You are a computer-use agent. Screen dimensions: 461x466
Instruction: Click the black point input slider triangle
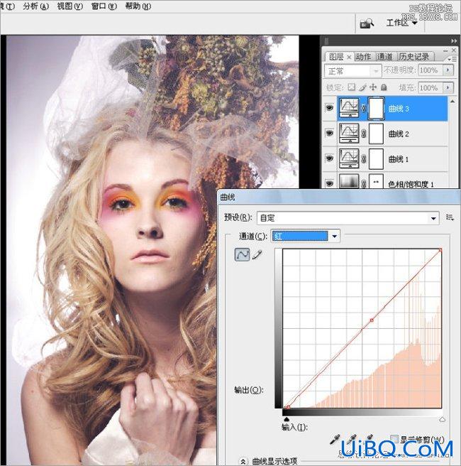pos(287,419)
